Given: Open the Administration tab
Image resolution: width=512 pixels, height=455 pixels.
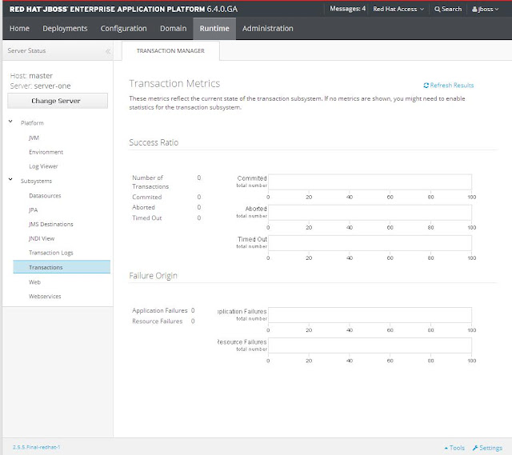Looking at the screenshot, I should pos(268,29).
